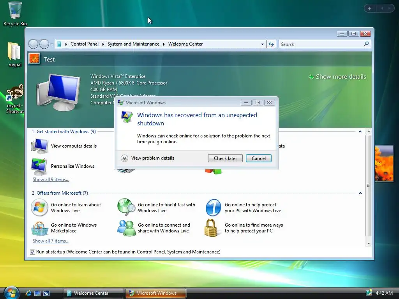Click the warning shield icon in dialog

click(127, 117)
